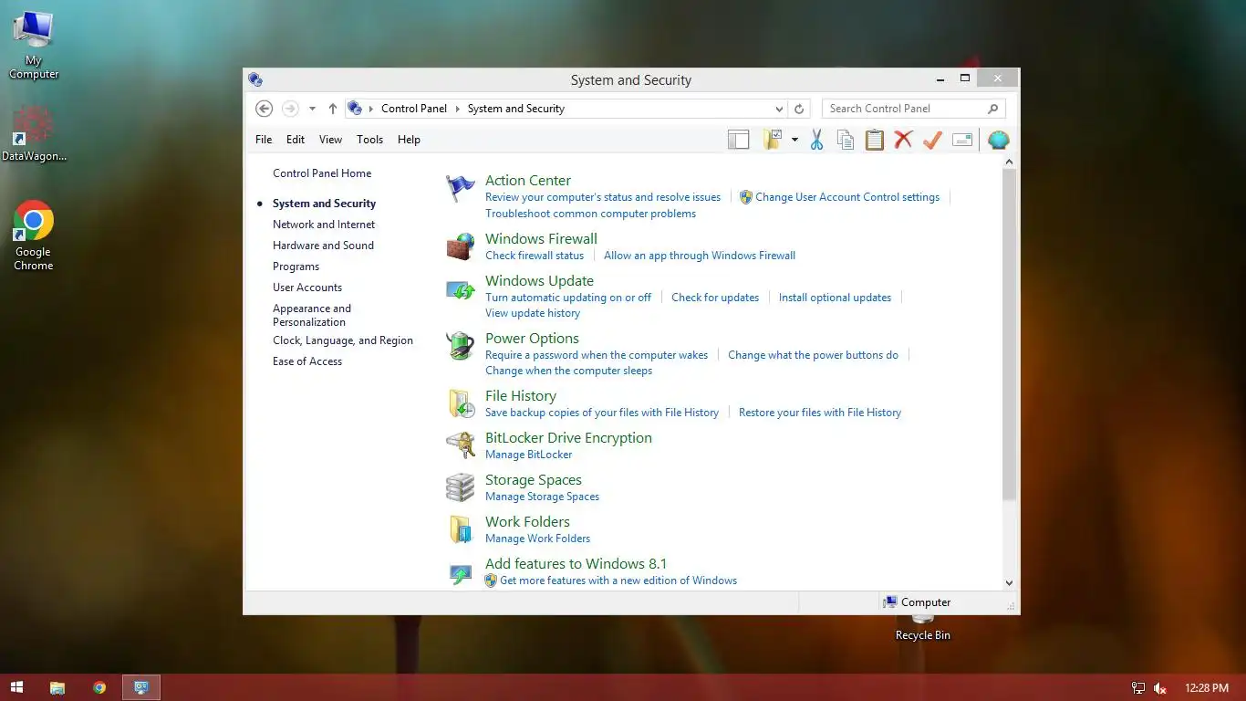The height and width of the screenshot is (701, 1246).
Task: Go up one level with the Up arrow
Action: click(333, 109)
